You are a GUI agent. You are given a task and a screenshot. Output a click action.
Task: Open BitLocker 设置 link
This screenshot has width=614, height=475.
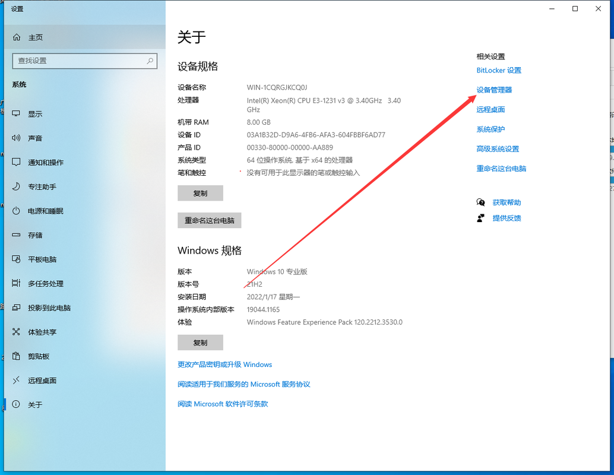pyautogui.click(x=499, y=70)
